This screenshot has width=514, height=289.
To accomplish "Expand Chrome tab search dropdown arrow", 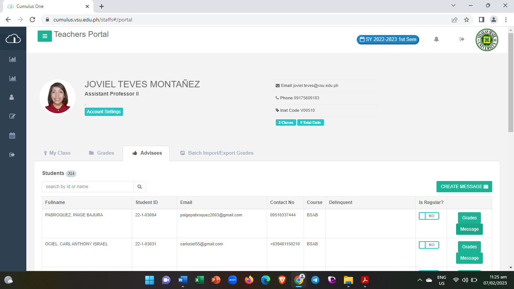I will tap(453, 6).
